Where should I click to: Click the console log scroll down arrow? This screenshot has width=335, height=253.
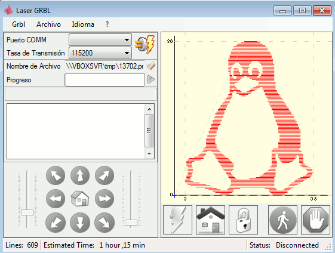149,154
